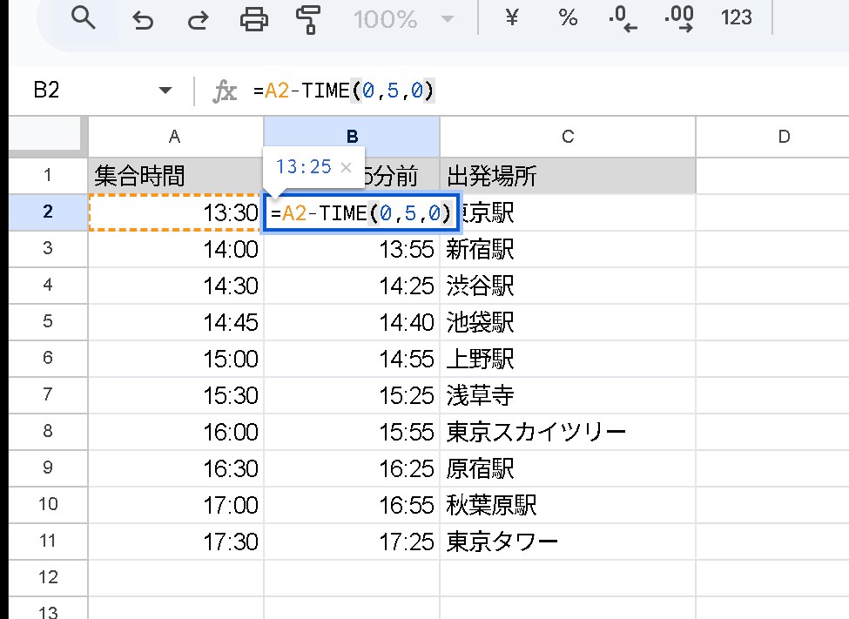Click the formula bar input
The height and width of the screenshot is (619, 849).
click(348, 90)
